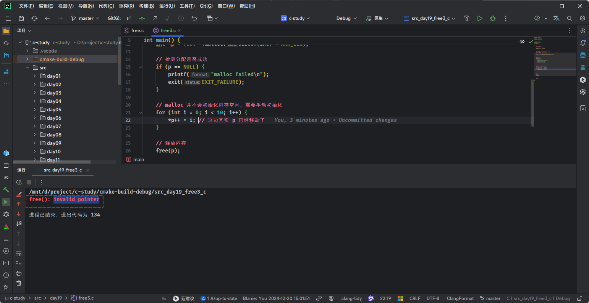Click the Clear All trash icon

coord(19,283)
